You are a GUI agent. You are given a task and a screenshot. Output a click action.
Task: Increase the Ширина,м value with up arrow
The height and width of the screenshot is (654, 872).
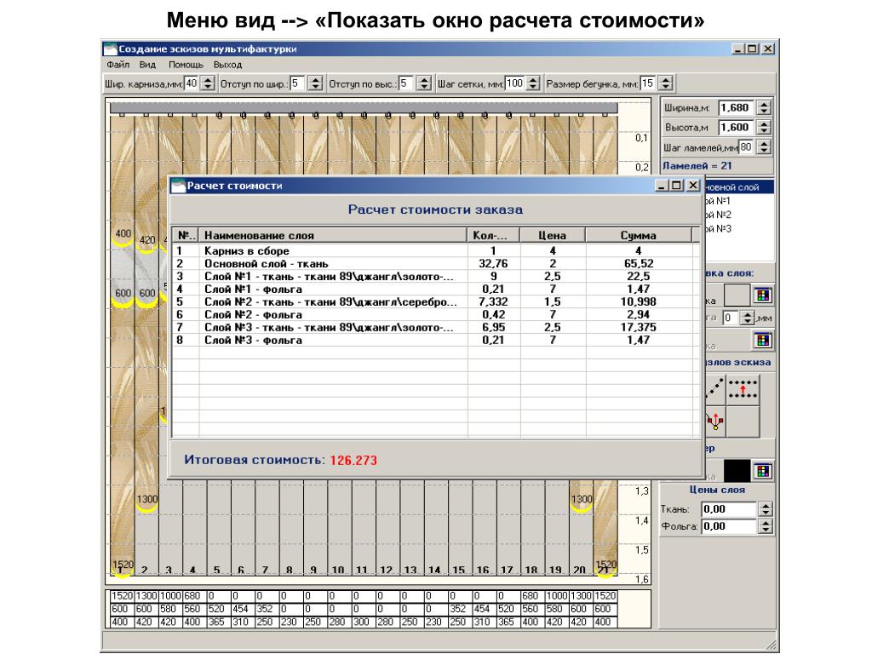[x=764, y=104]
